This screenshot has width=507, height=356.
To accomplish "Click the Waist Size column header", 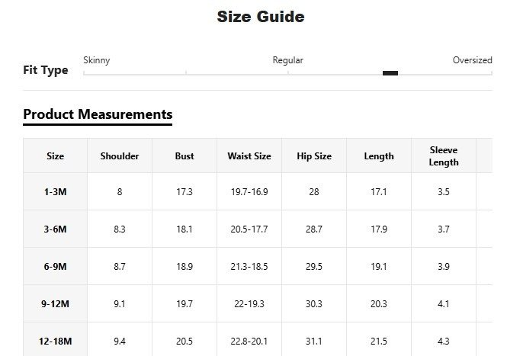I will pos(249,156).
